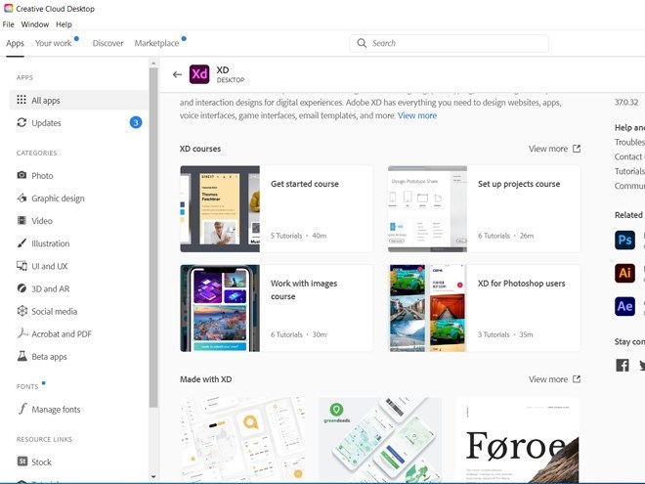
Task: Switch to the Marketplace tab
Action: (x=156, y=43)
